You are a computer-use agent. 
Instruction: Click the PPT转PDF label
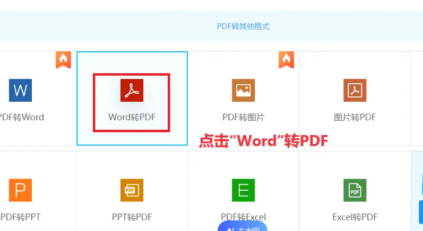point(132,217)
